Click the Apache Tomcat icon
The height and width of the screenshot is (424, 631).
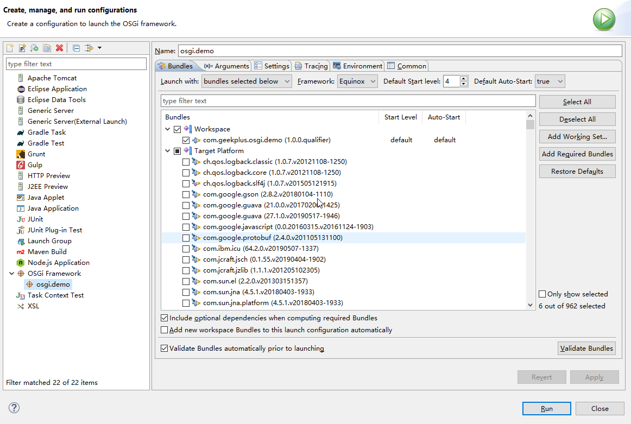(x=21, y=78)
